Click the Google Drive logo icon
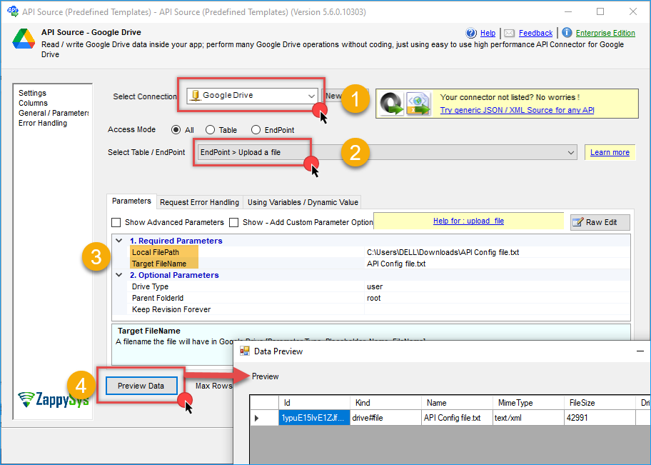This screenshot has height=465, width=651. tap(24, 39)
